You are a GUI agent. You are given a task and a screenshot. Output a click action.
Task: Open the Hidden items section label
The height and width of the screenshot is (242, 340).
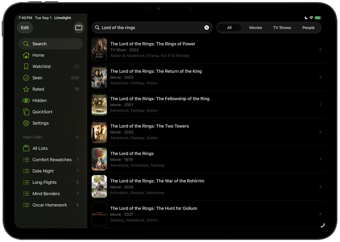[39, 100]
